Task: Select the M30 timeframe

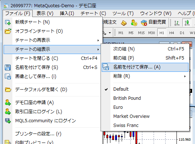Action: 151,33
